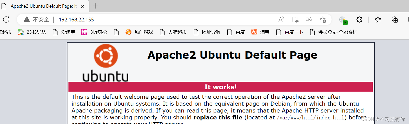
Task: Open the Favorites list icon
Action: (378, 19)
